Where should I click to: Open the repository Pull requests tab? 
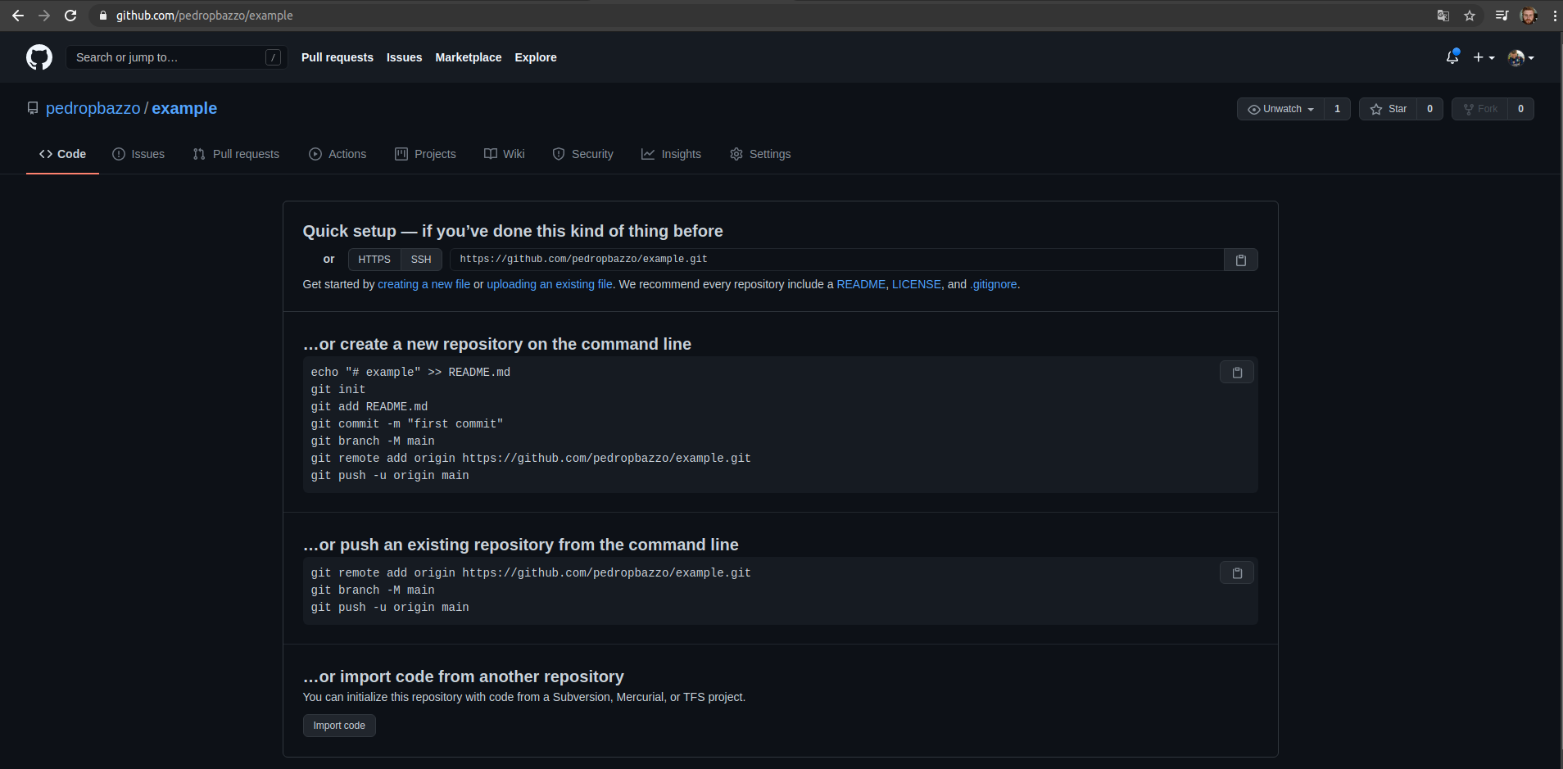236,154
